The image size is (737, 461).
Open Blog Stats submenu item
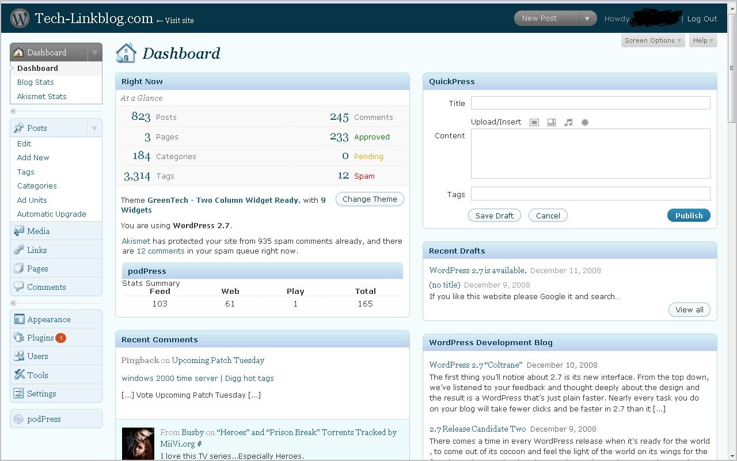(x=36, y=82)
